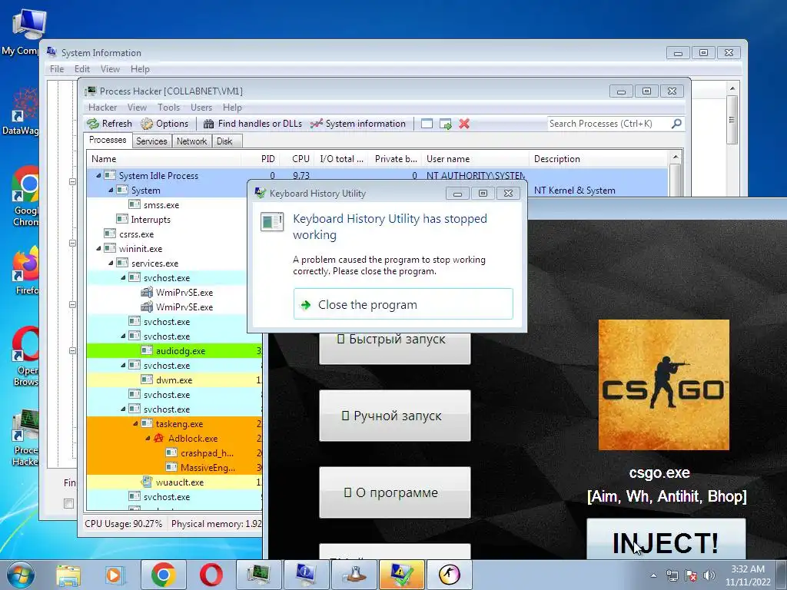
Task: Open File menu in System Information window
Action: tap(56, 68)
